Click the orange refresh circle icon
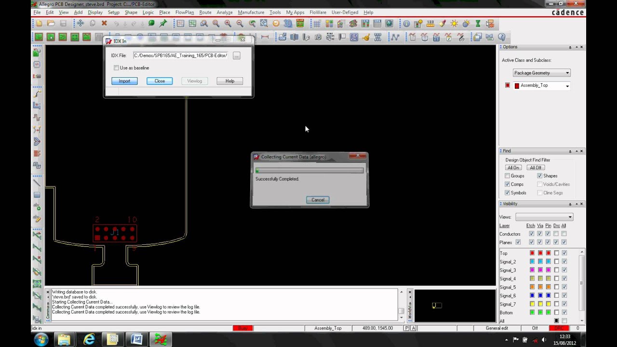Image resolution: width=617 pixels, height=347 pixels. [x=276, y=23]
